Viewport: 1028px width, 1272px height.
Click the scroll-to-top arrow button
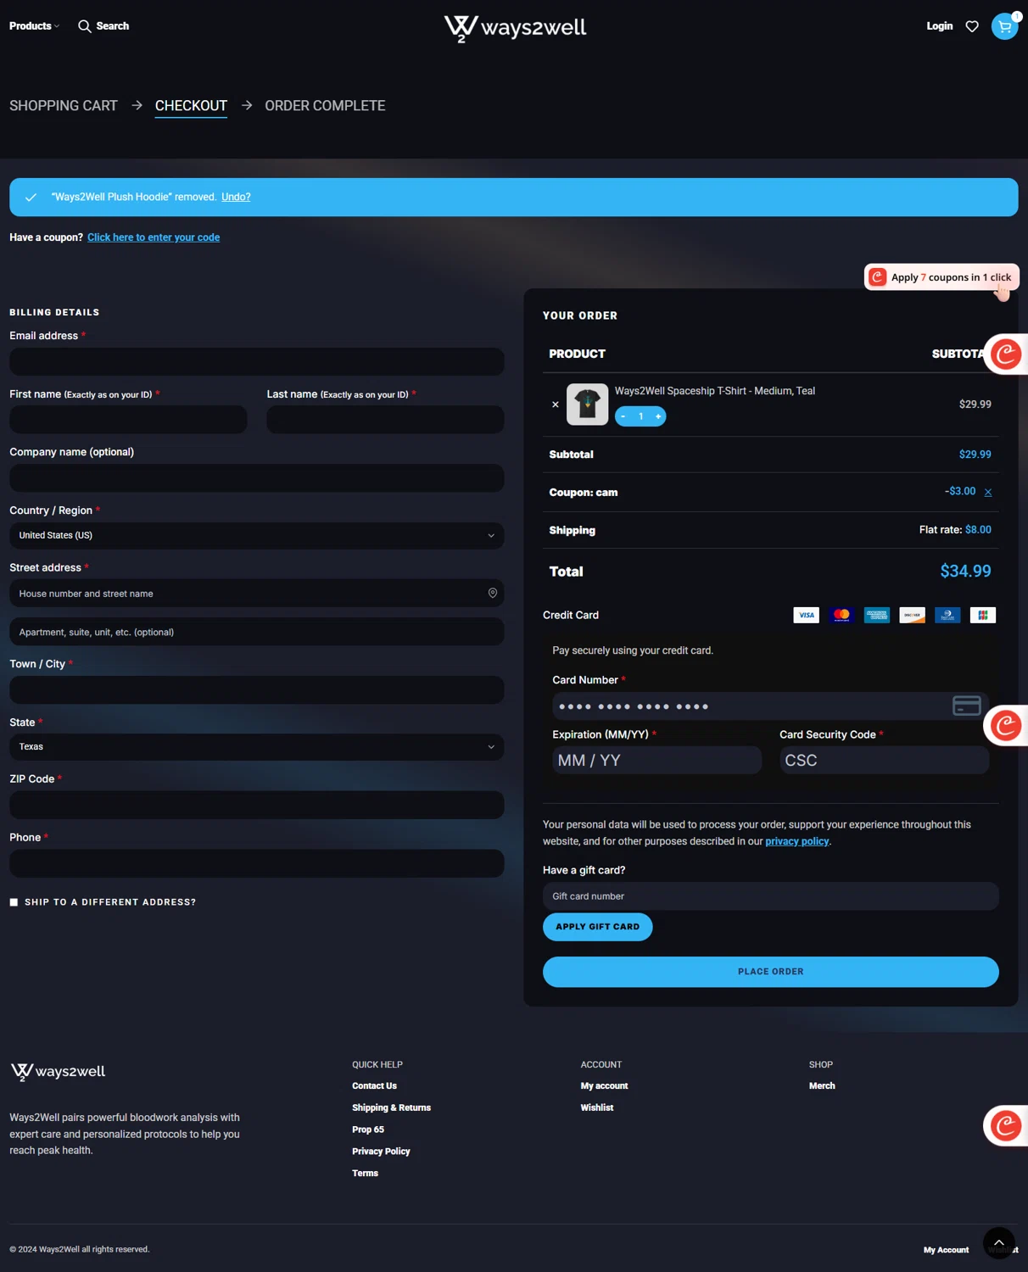pyautogui.click(x=999, y=1243)
